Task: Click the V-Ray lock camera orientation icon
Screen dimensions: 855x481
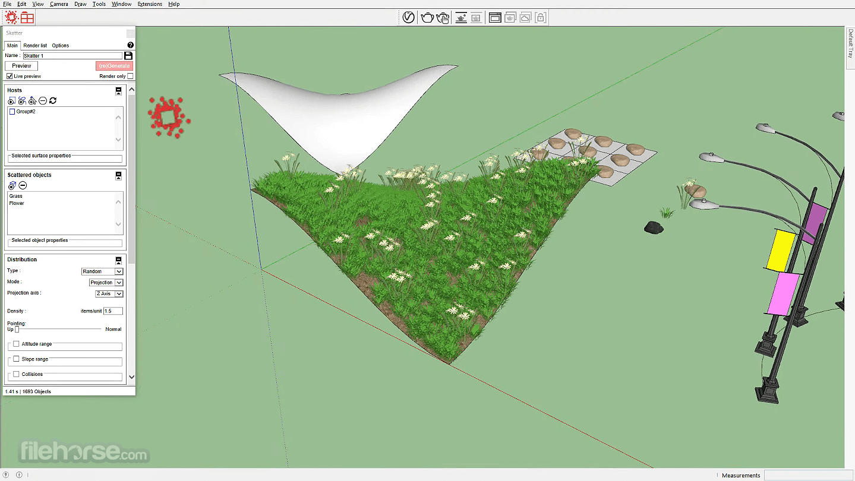Action: coord(540,17)
